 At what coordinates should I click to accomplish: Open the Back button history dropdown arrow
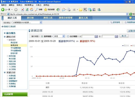coord(12,10)
